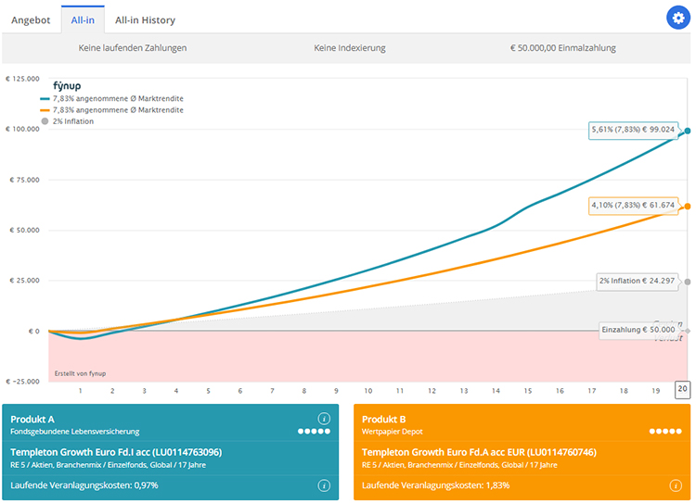Select year 1 on the time axis
Screen dimensions: 696x503
click(x=81, y=391)
